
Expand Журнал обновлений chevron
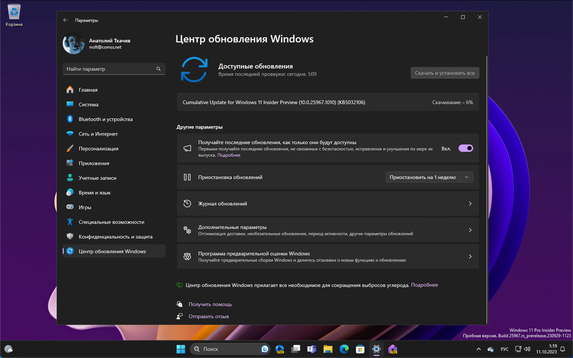pos(470,204)
